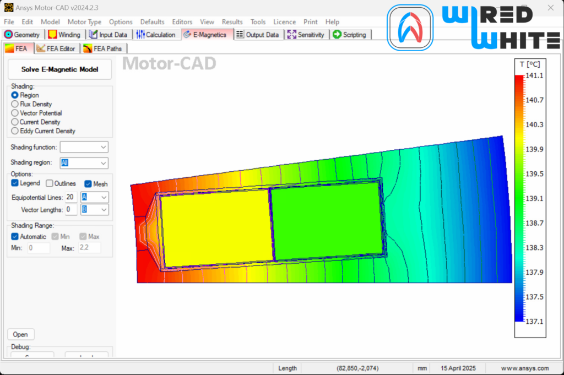Click the Geometry tab icon

pyautogui.click(x=8, y=35)
